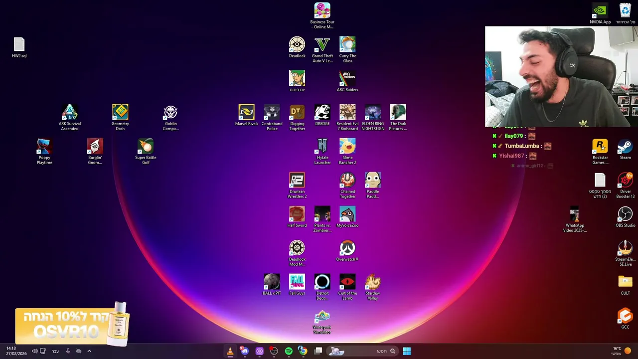Select the Drunken Wrestlers 2 icon
Screen dimensions: 638x359
click(297, 185)
